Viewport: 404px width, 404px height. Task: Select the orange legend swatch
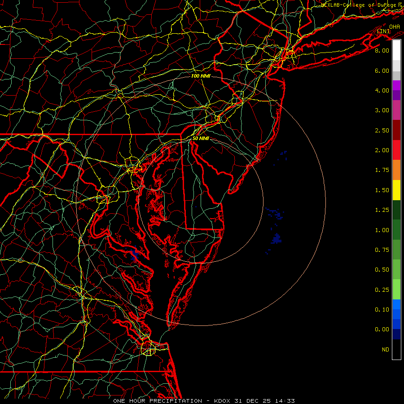pyautogui.click(x=396, y=170)
